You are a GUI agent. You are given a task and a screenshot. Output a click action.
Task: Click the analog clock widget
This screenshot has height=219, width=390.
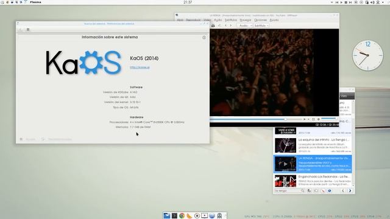pyautogui.click(x=367, y=55)
